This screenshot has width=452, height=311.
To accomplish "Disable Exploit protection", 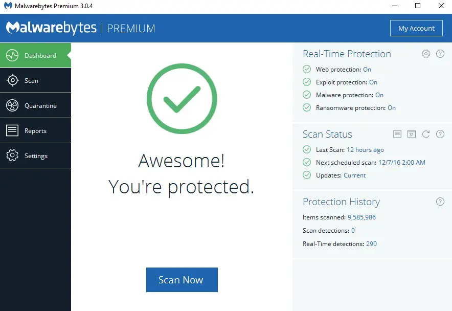I will coord(373,82).
